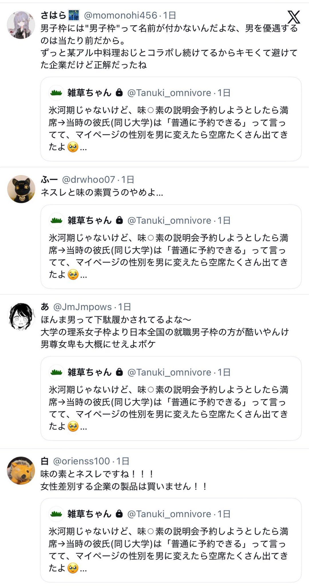309x586 pixels.
Task: Open tweet text ネスレと味の素買うのやめよ
Action: 102,193
